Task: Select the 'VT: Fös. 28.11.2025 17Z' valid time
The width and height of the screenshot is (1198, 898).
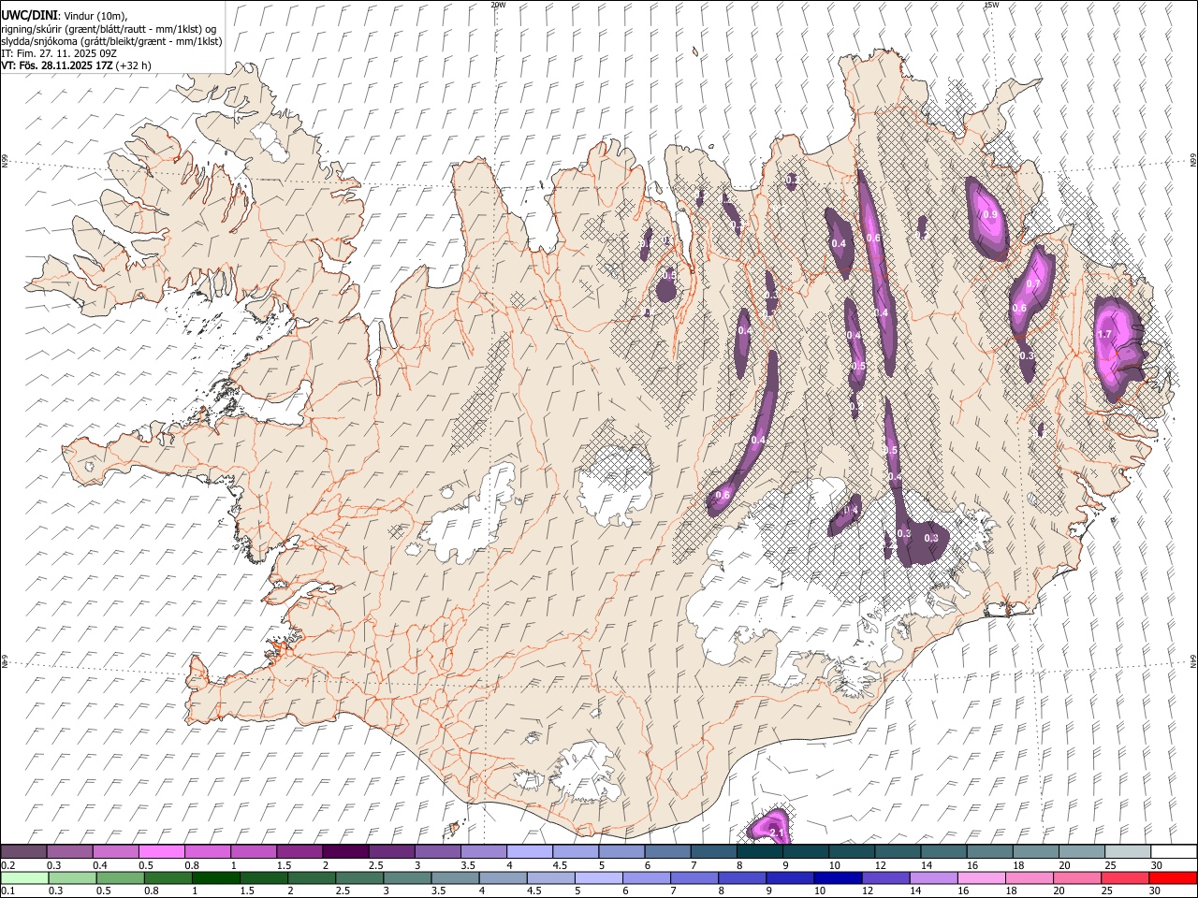Action: [57, 65]
